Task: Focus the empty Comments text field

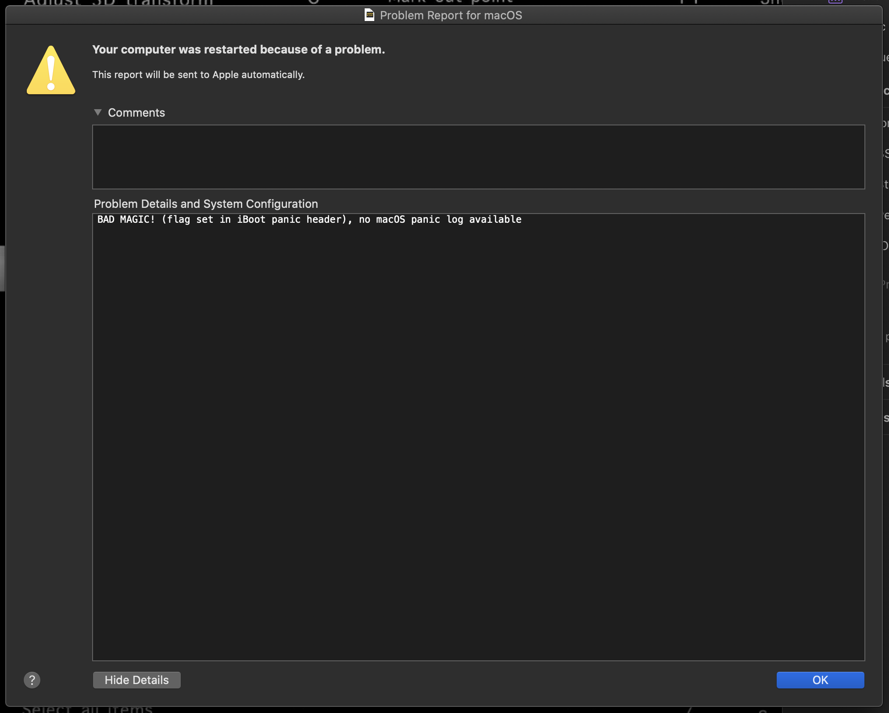Action: (478, 157)
